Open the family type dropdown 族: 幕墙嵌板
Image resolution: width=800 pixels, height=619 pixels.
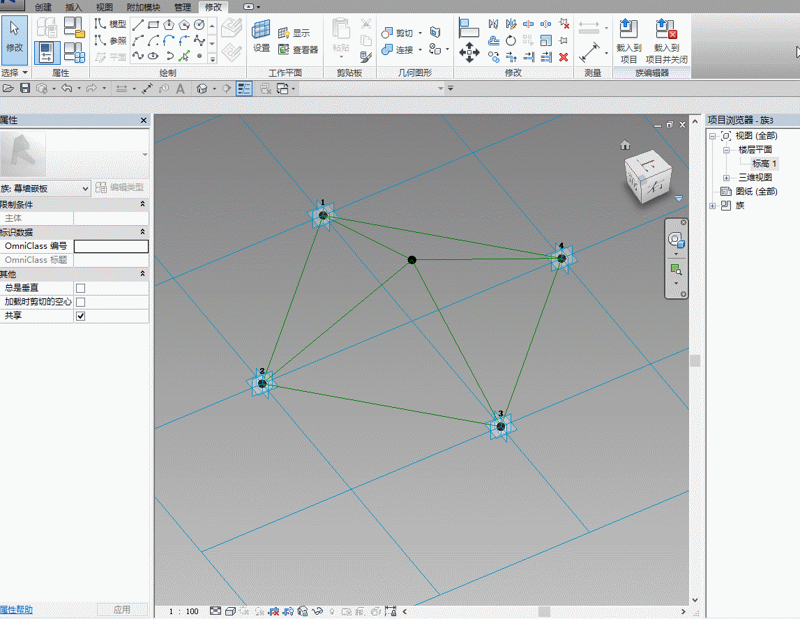[45, 188]
